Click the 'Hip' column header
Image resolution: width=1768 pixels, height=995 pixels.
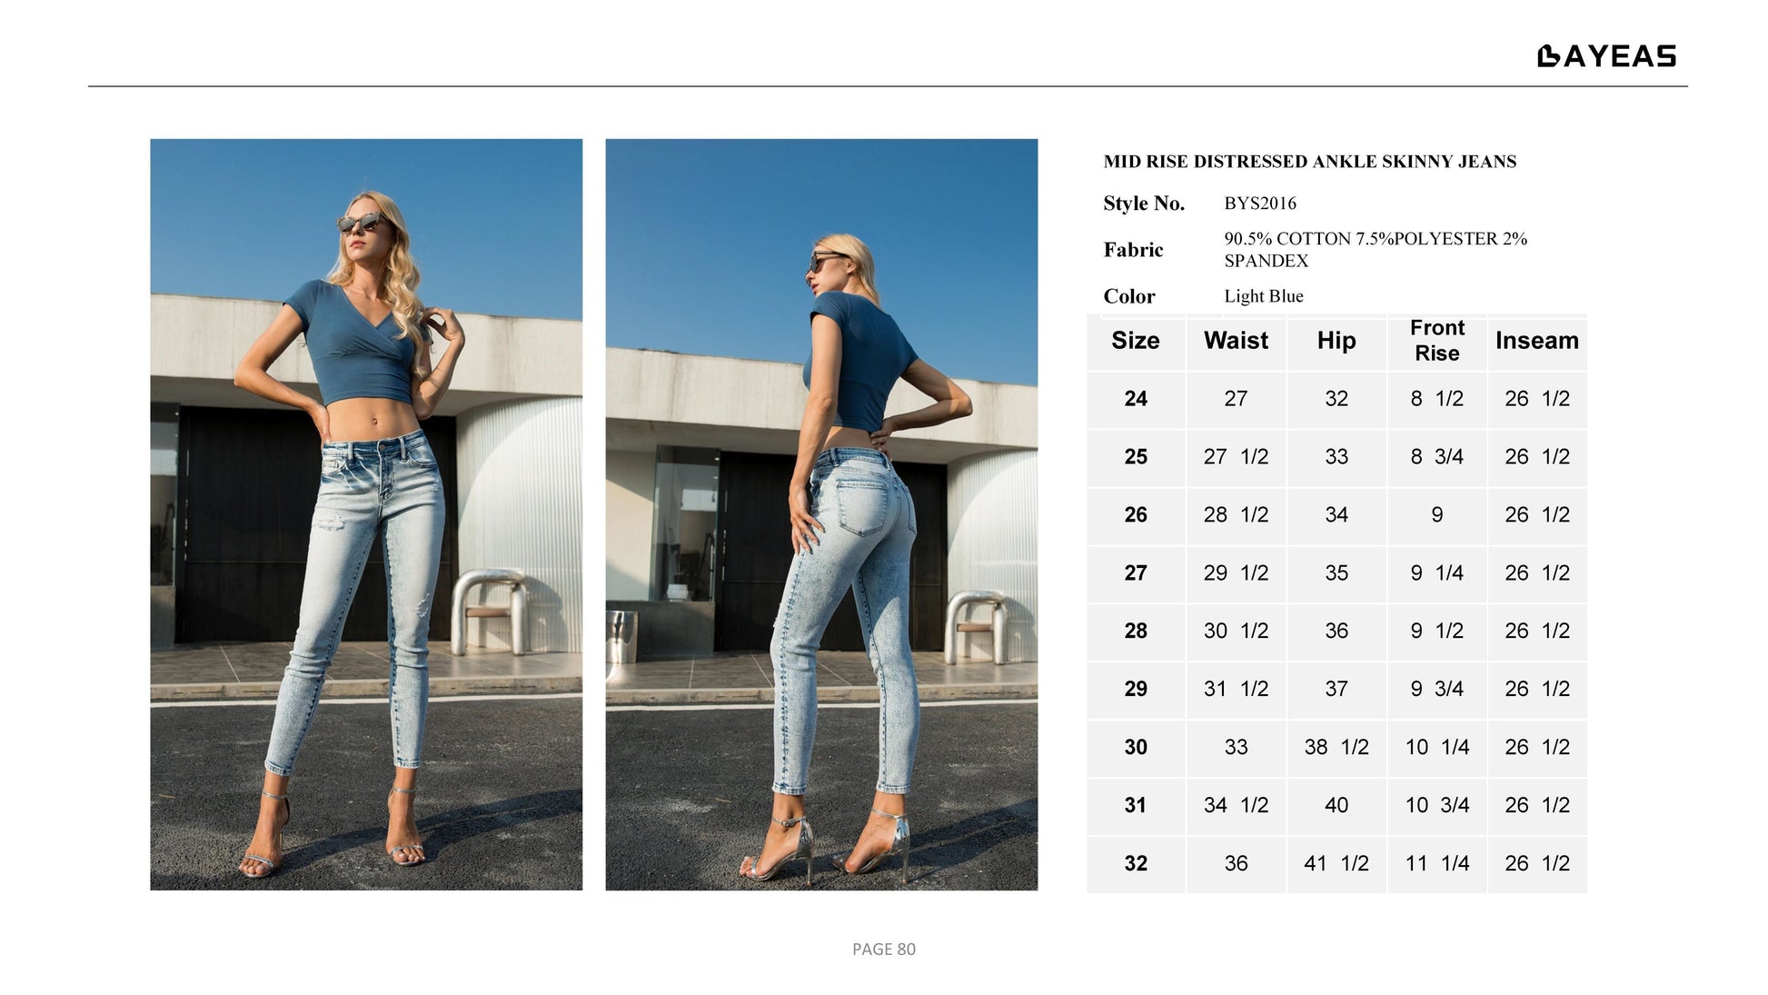point(1336,341)
